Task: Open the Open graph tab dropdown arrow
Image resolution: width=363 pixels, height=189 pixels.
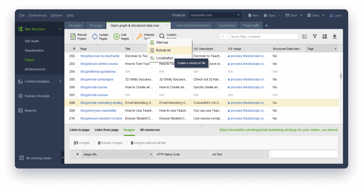Action: click(x=166, y=25)
